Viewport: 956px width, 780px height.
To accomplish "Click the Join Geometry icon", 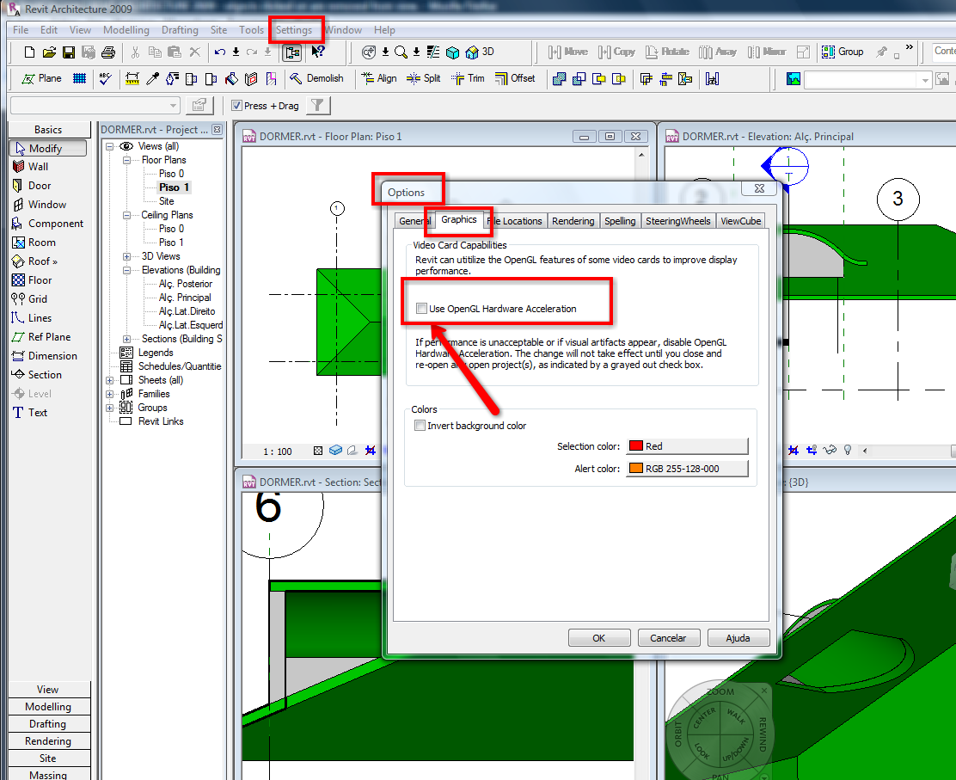I will (x=559, y=78).
